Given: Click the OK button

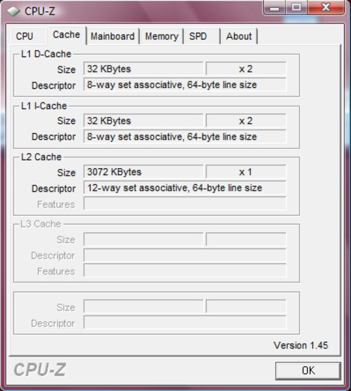Looking at the screenshot, I should click(308, 371).
